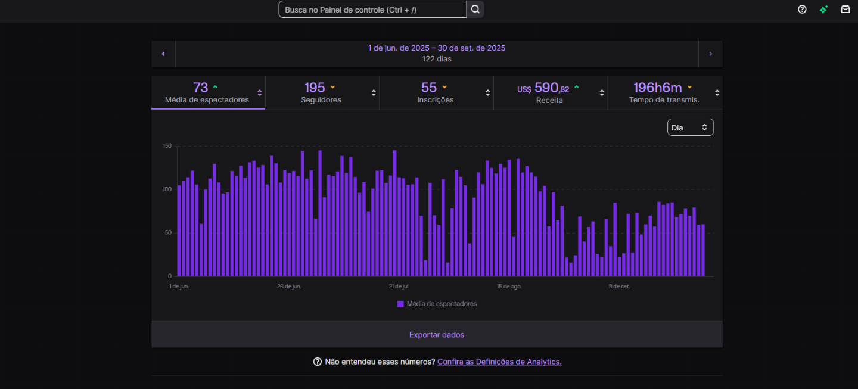Open the Dia granularity dropdown
The image size is (858, 389).
coord(690,127)
